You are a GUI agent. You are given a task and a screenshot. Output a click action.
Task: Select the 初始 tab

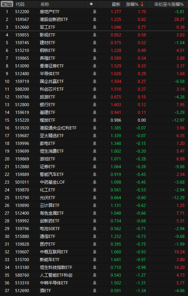point(7,4)
